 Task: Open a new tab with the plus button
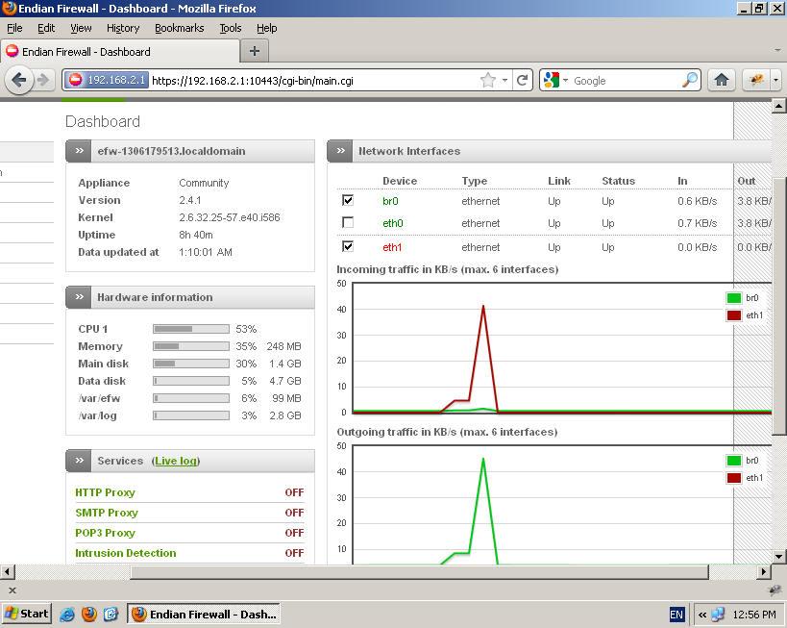coord(255,51)
